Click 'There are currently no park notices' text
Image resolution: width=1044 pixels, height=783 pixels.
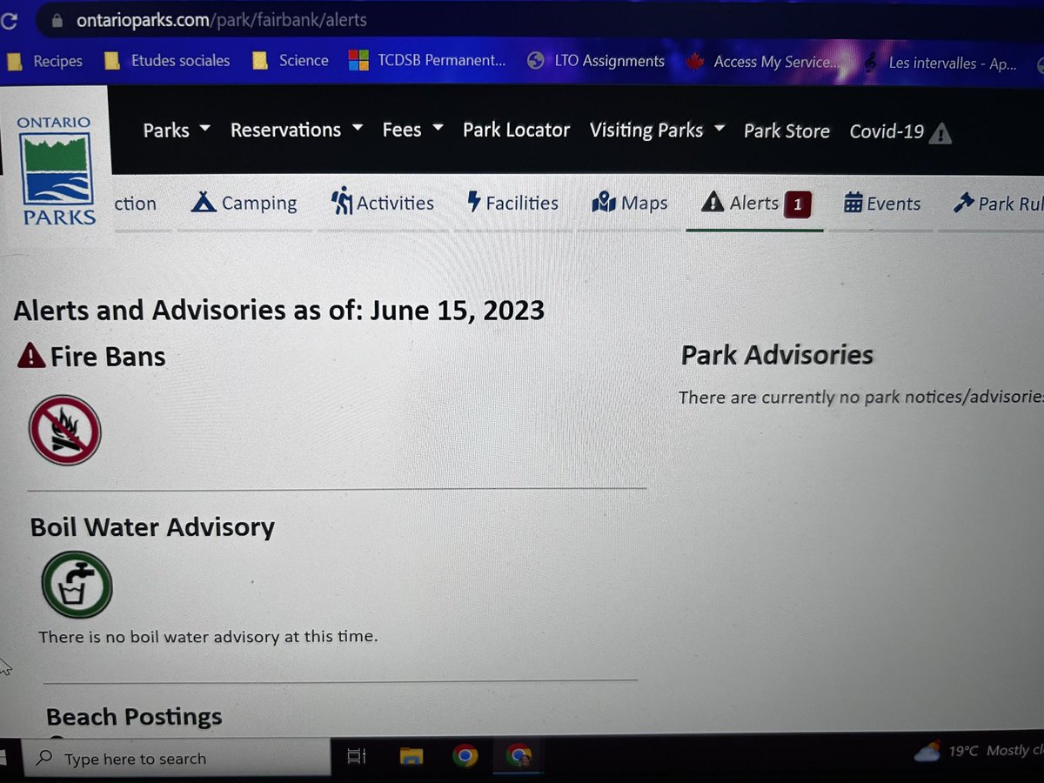[861, 398]
